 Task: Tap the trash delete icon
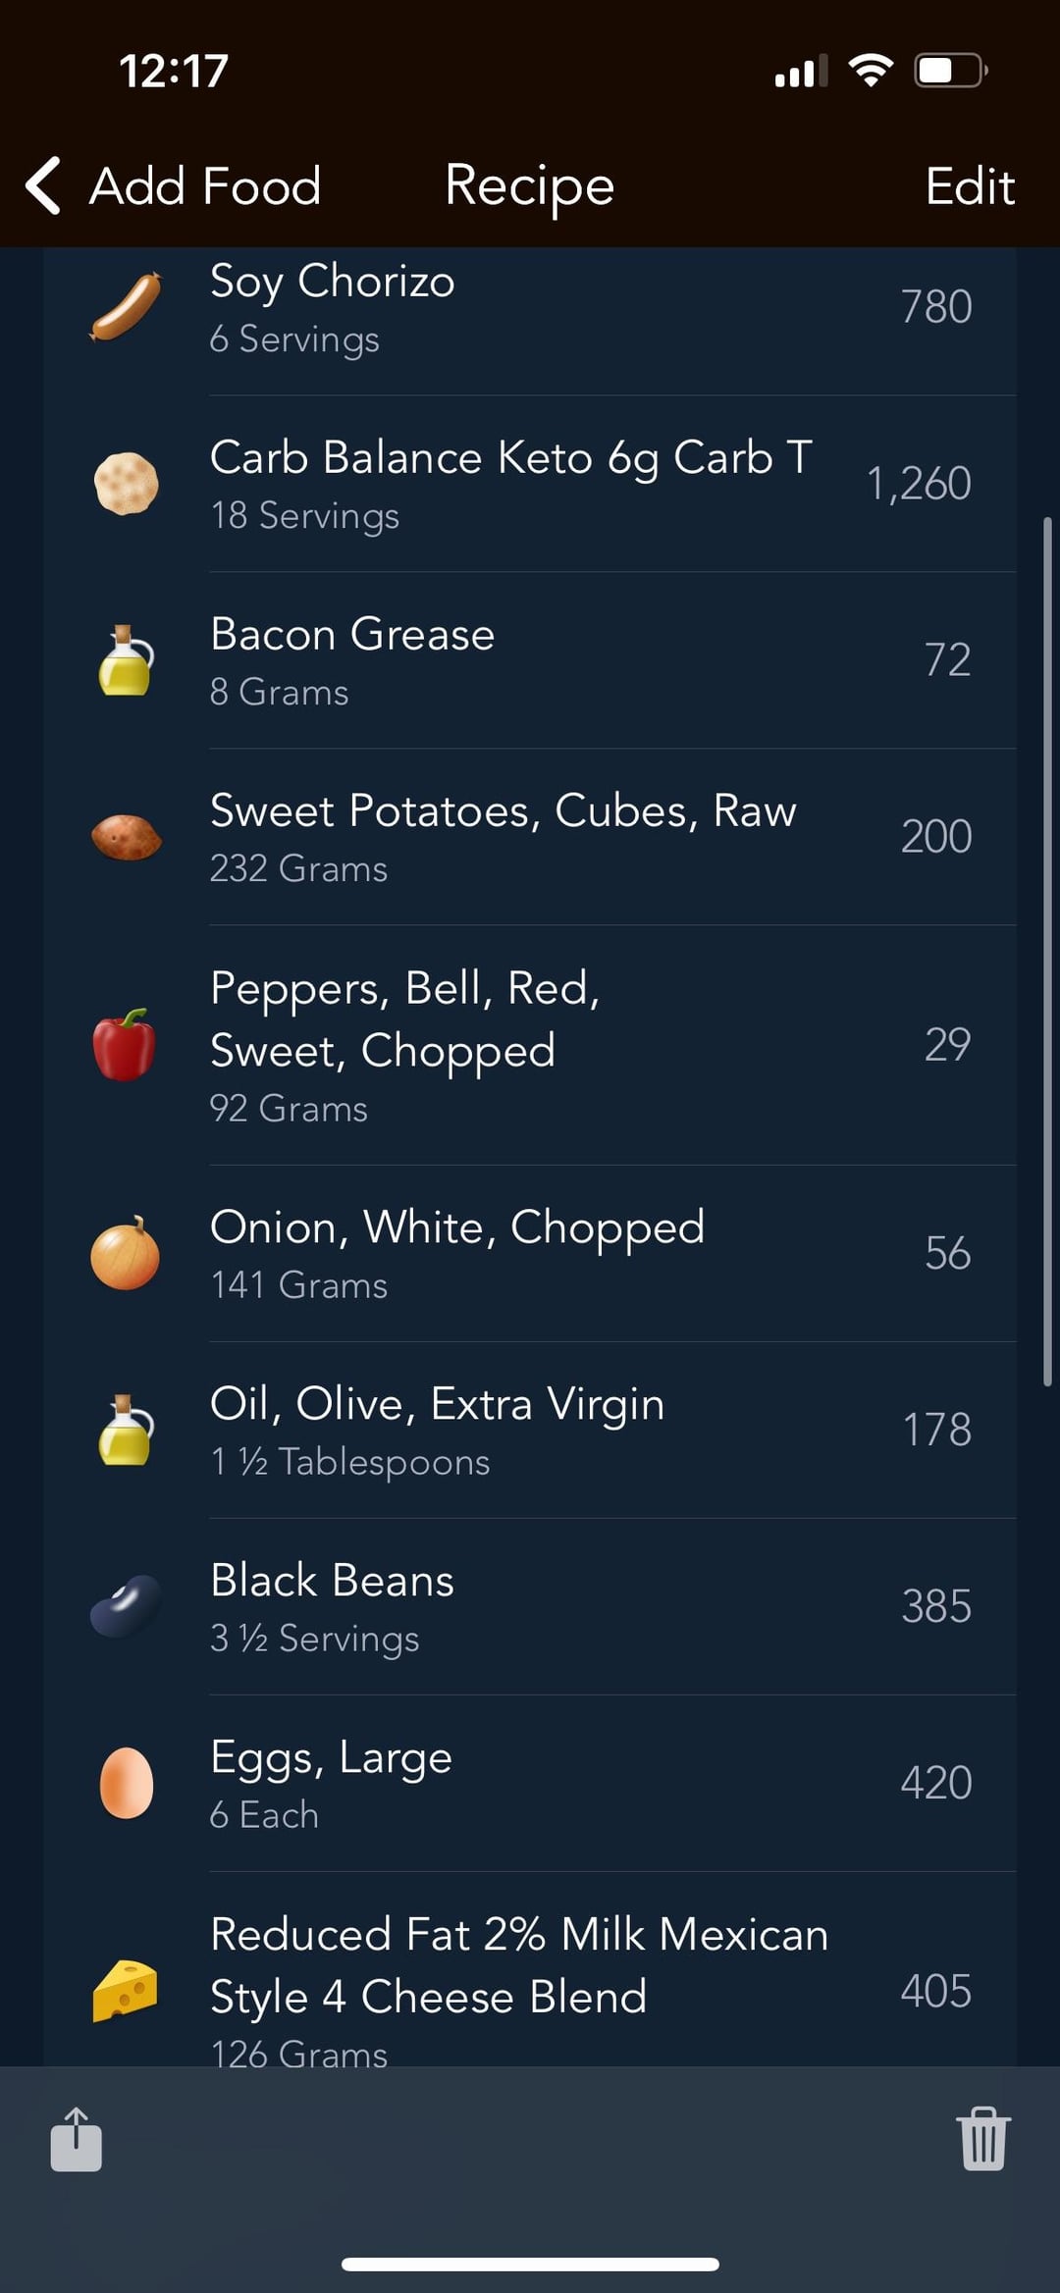tap(983, 2139)
